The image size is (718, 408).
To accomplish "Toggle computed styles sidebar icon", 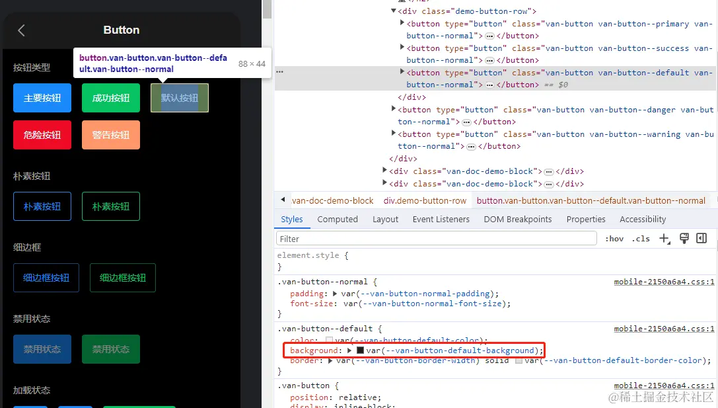I will pyautogui.click(x=701, y=238).
